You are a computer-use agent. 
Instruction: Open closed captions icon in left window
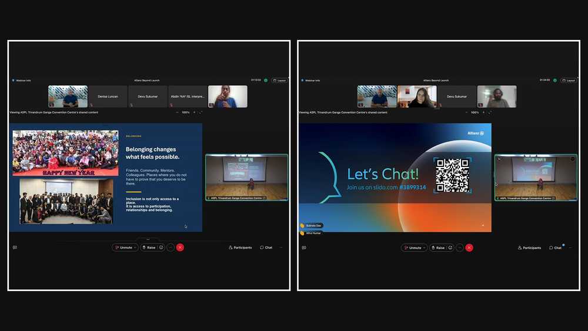pos(15,248)
